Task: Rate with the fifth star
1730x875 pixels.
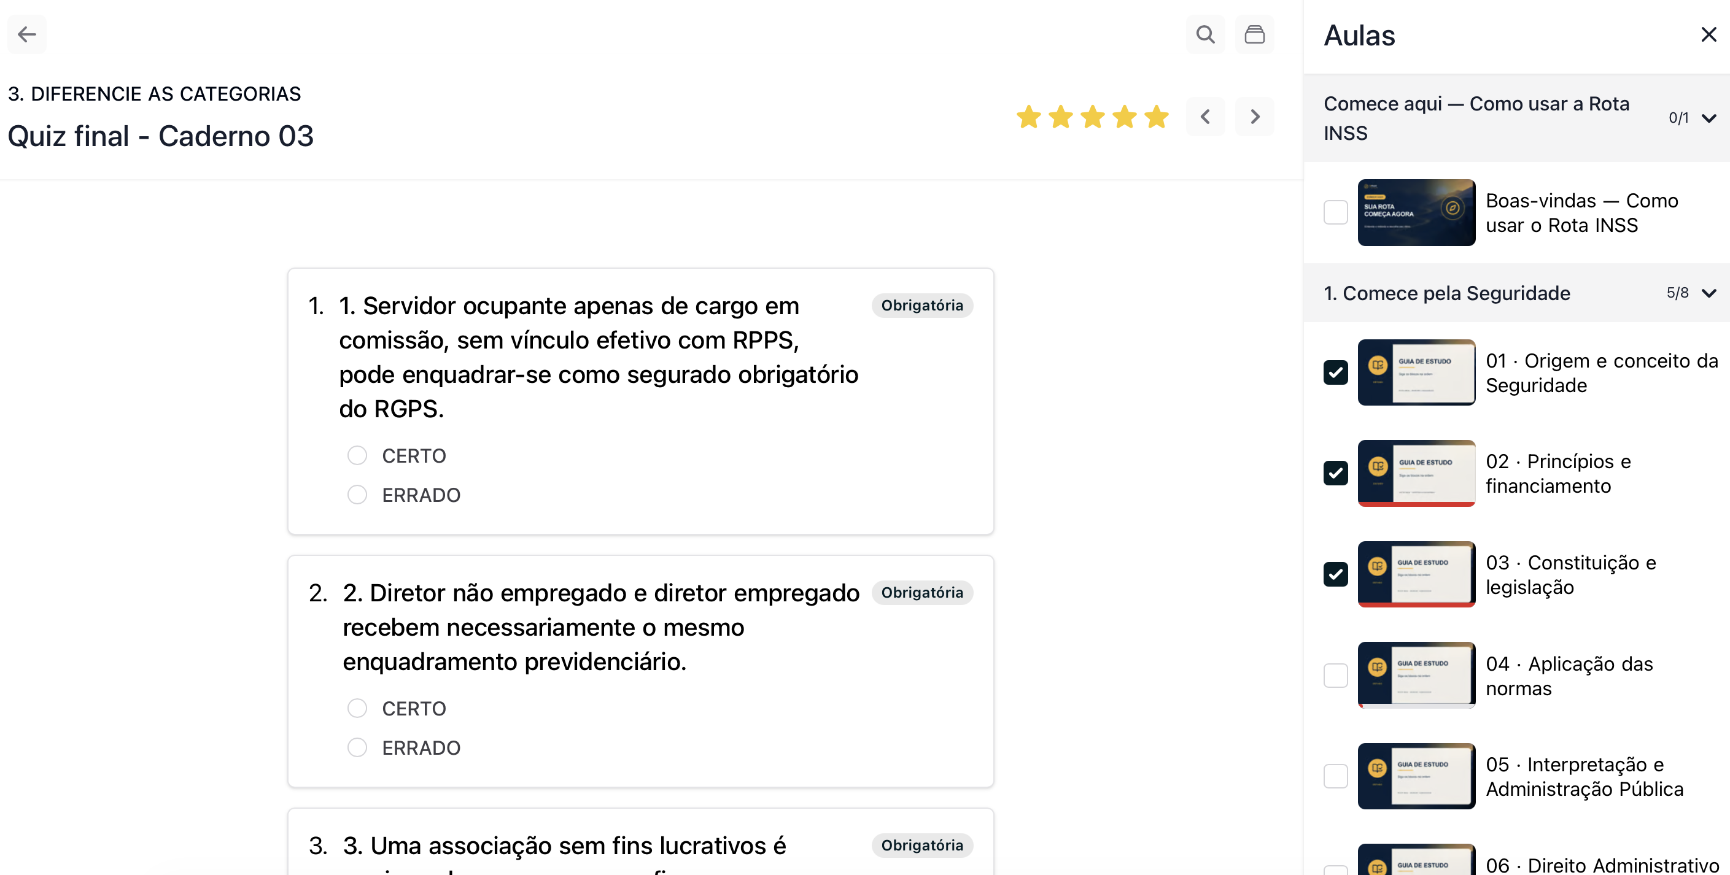Action: point(1157,117)
